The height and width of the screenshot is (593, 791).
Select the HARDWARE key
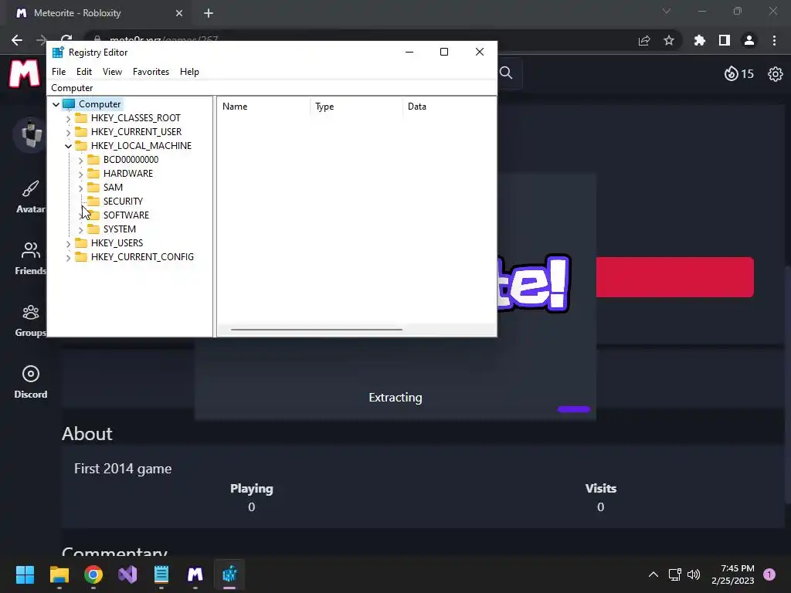[x=127, y=174]
